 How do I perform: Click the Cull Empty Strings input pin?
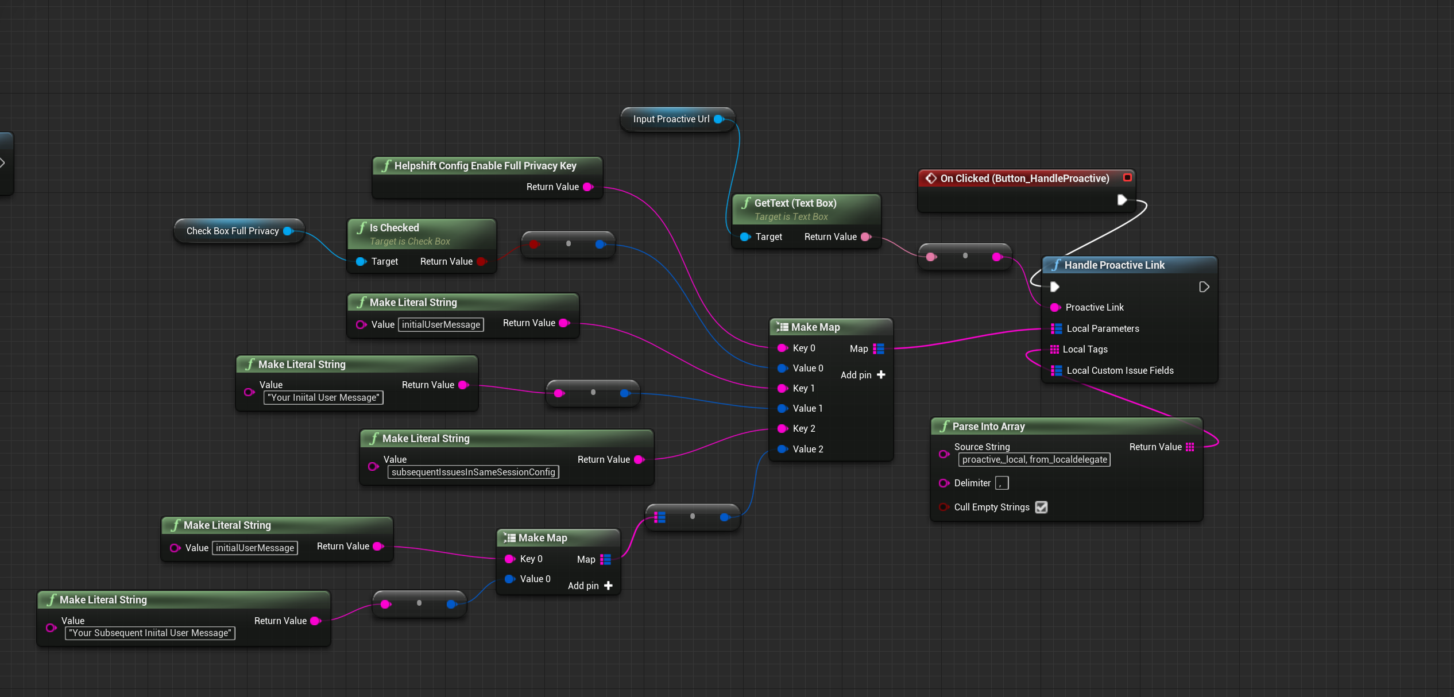[x=943, y=507]
